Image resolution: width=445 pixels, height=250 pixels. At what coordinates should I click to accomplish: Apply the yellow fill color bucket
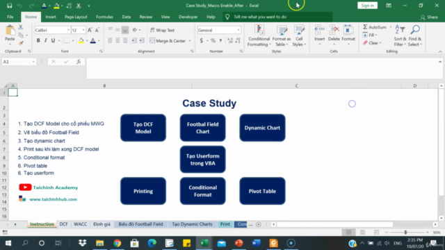[x=81, y=40]
